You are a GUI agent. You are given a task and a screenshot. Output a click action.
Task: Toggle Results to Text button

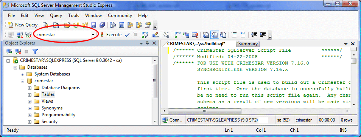click(x=206, y=35)
